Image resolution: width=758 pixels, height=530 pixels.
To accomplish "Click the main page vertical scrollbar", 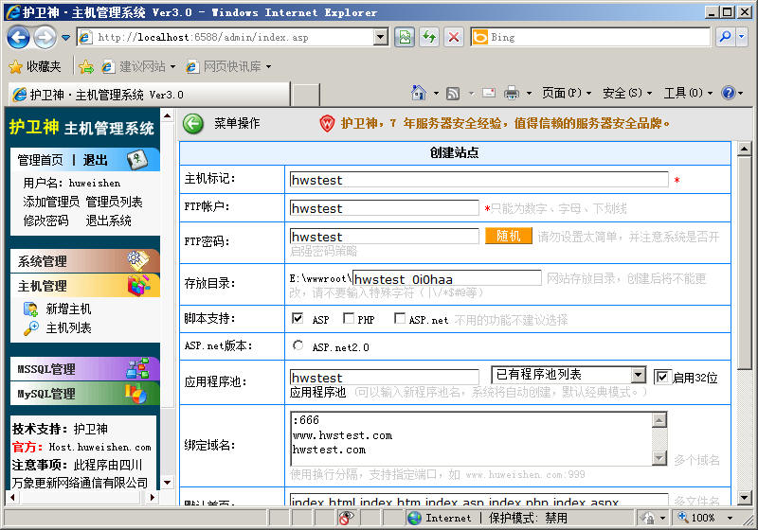I will [x=744, y=284].
